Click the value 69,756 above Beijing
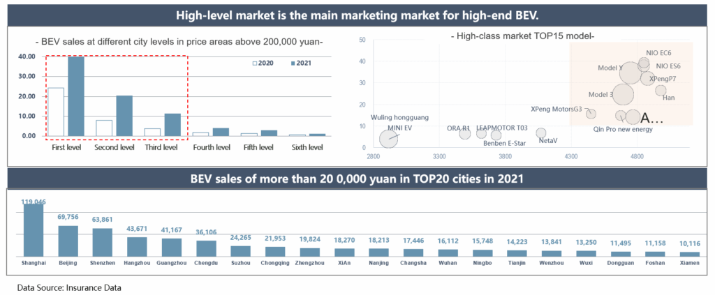The width and height of the screenshot is (715, 295). (68, 217)
